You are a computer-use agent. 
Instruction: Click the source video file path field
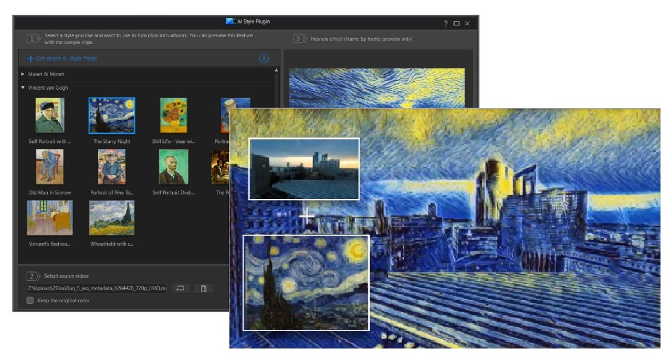click(97, 288)
